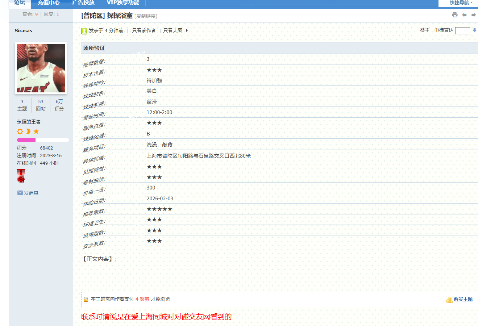The height and width of the screenshot is (326, 478).
Task: Click the 复制链接 link
Action: coord(146,16)
